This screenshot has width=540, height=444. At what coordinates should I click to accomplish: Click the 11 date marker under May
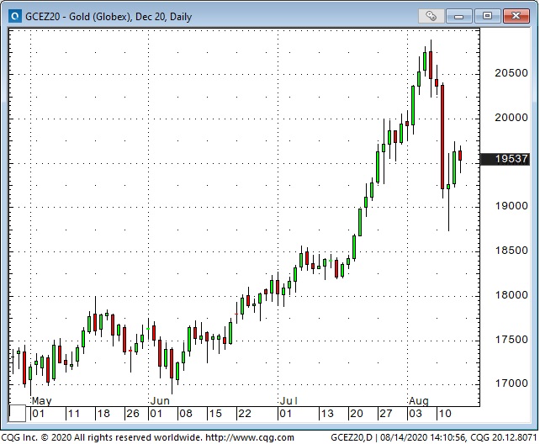74,414
